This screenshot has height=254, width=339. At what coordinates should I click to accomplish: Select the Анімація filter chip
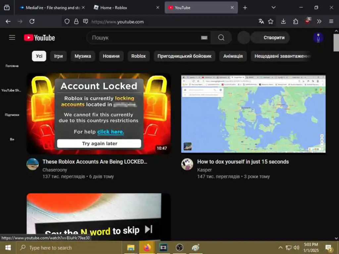click(233, 56)
